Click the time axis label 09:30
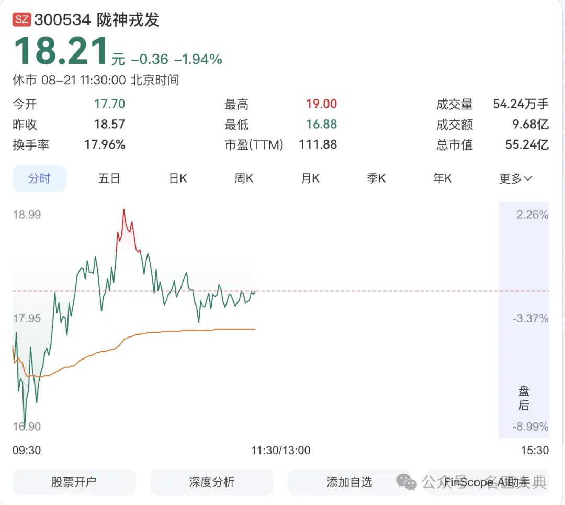565x505 pixels. (27, 450)
